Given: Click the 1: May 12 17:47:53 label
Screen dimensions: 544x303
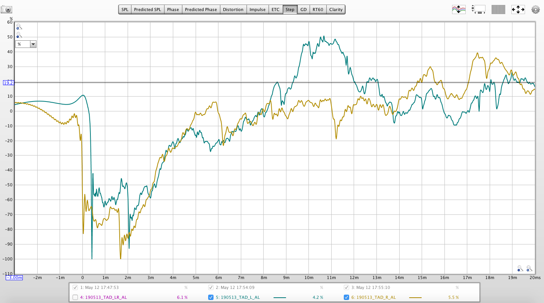Looking at the screenshot, I should 100,287.
